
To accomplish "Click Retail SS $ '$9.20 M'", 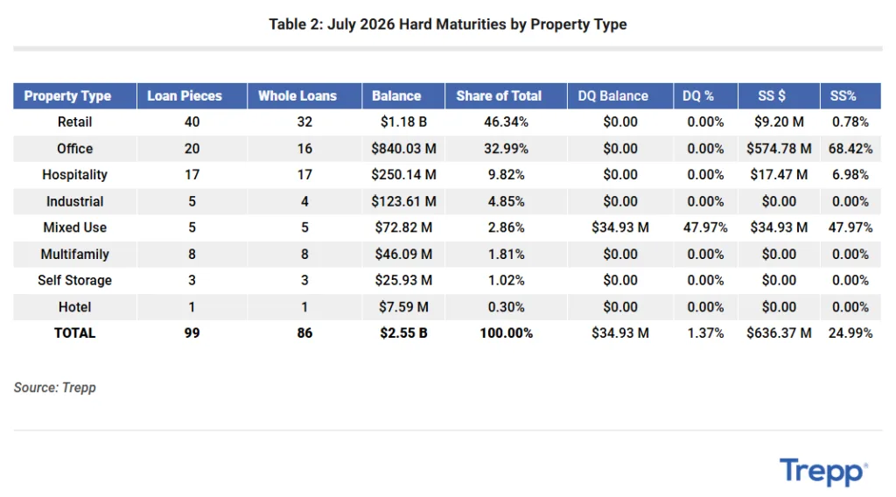I will [779, 122].
